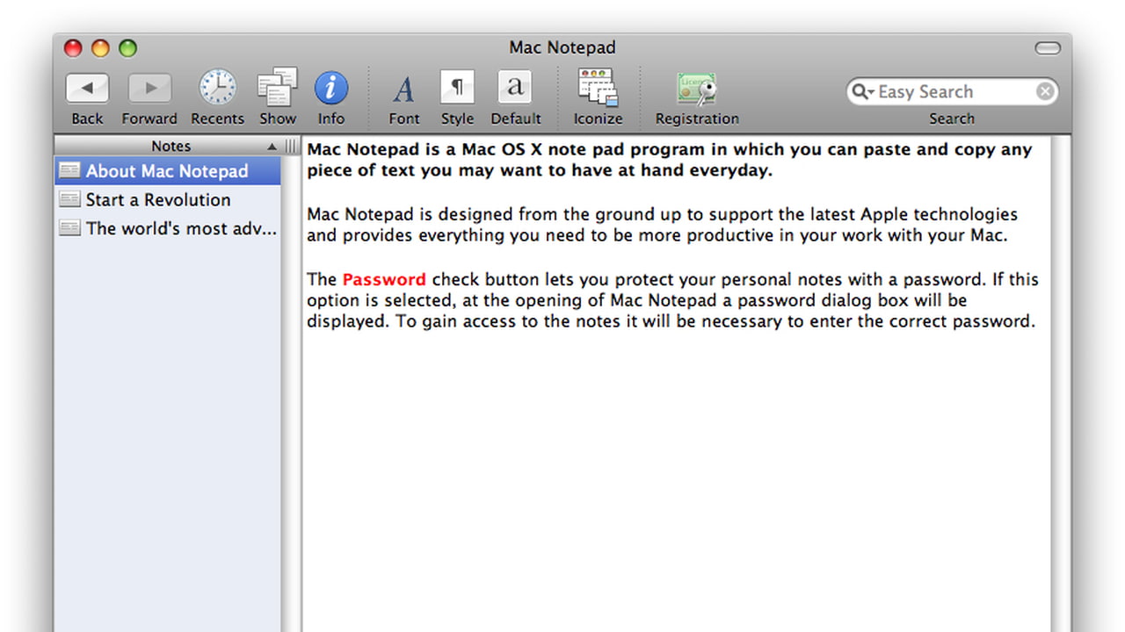Clear the Easy Search field
The image size is (1125, 632).
point(1044,91)
